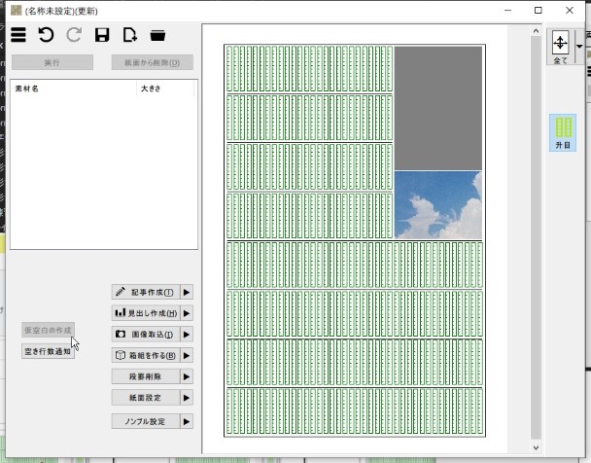Close the window
Viewport: 591px width, 463px height.
(x=570, y=10)
